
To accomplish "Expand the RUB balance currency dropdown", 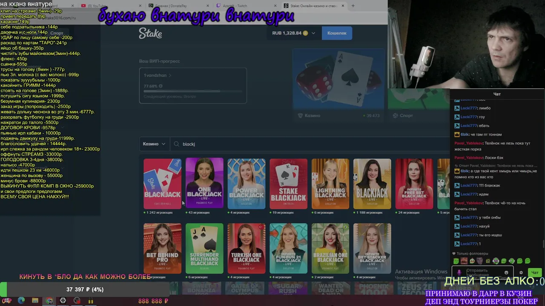I will coord(313,33).
